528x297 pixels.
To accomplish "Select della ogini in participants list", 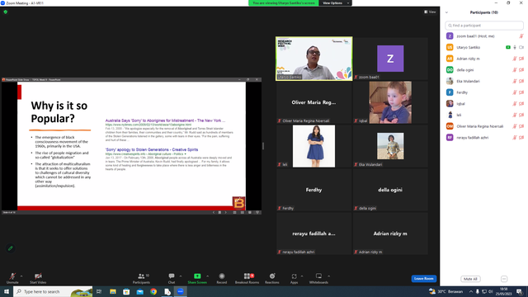I will click(x=484, y=69).
